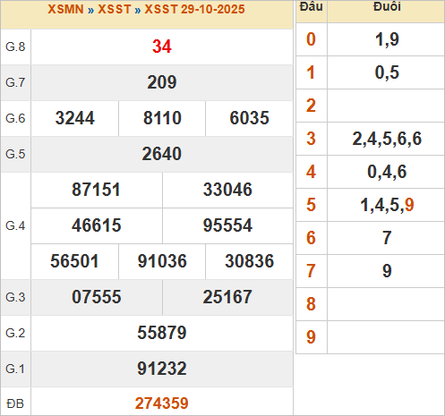Click head digit 3 in Đầu column
The width and height of the screenshot is (445, 416).
click(311, 139)
